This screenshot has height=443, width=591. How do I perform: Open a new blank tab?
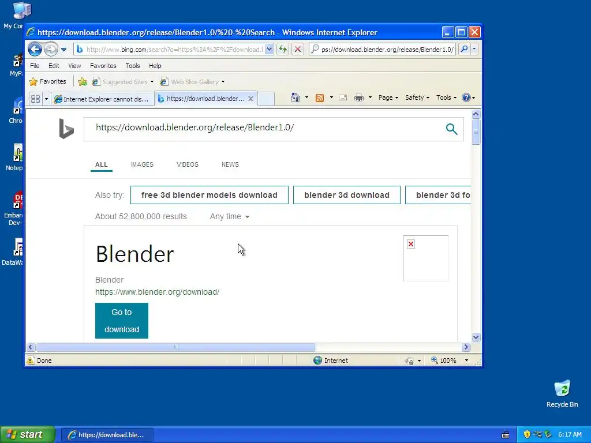click(266, 99)
